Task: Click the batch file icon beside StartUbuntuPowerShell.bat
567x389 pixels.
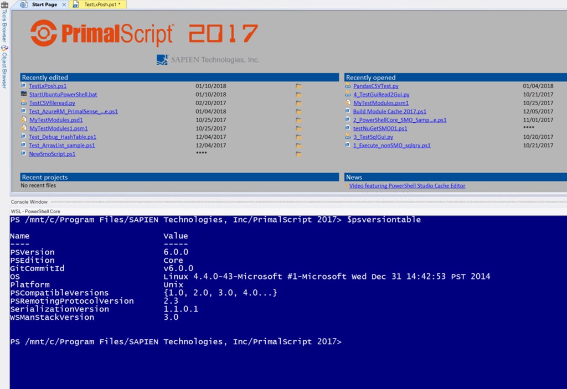Action: 23,94
